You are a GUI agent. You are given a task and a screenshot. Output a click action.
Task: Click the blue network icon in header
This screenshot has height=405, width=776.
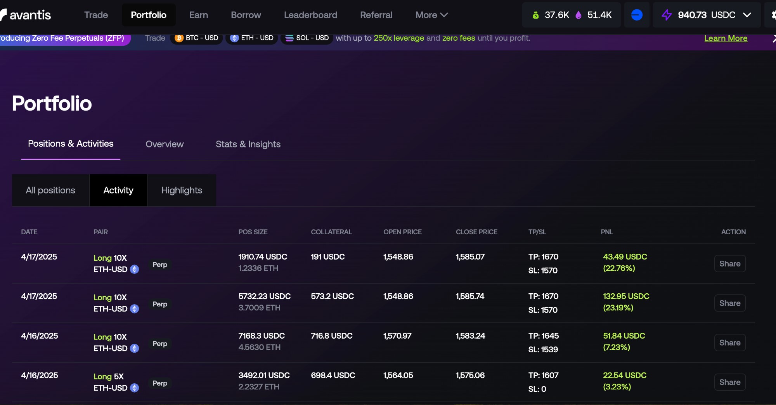[x=637, y=15]
